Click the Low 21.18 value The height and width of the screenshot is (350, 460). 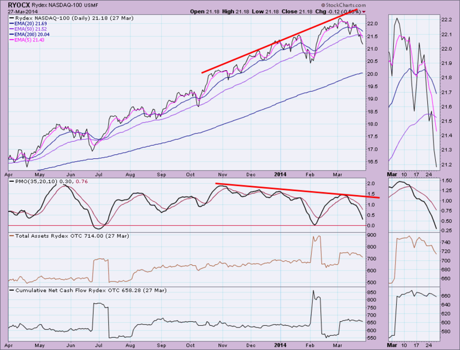point(265,12)
